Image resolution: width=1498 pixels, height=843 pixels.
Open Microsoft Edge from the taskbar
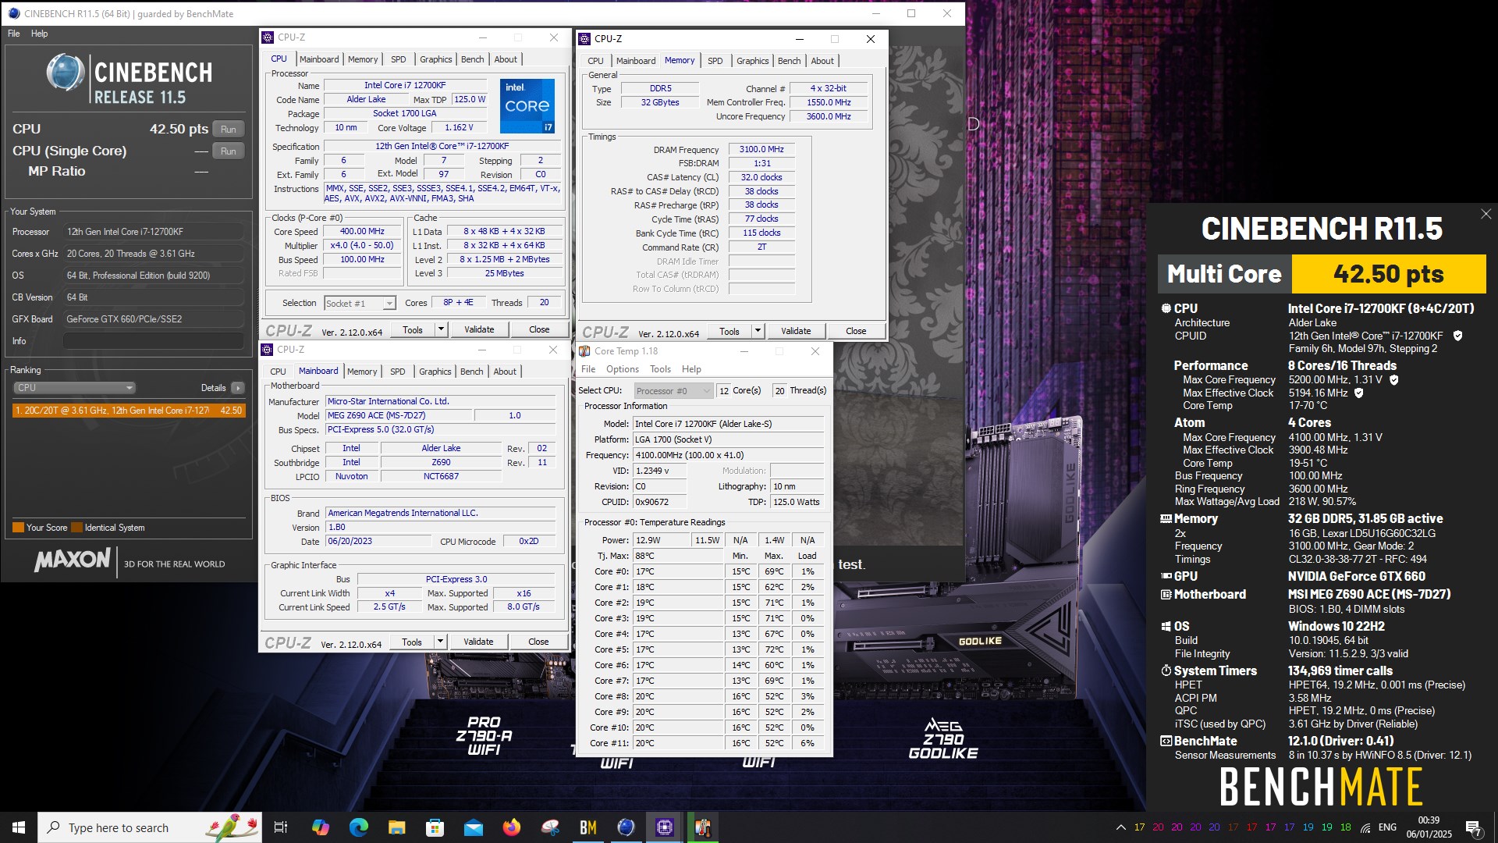358,827
